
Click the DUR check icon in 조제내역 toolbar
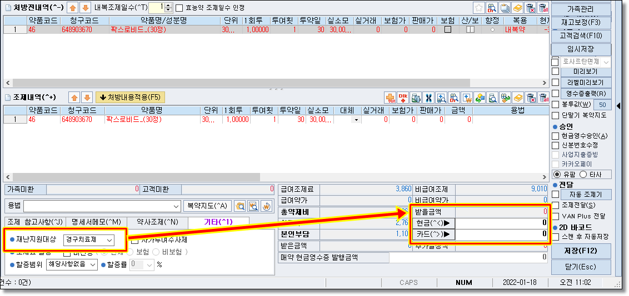click(x=390, y=98)
